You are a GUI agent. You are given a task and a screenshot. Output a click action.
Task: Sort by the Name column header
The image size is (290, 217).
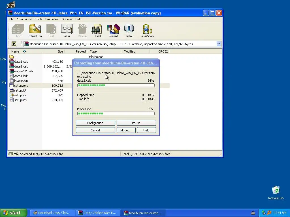click(25, 51)
